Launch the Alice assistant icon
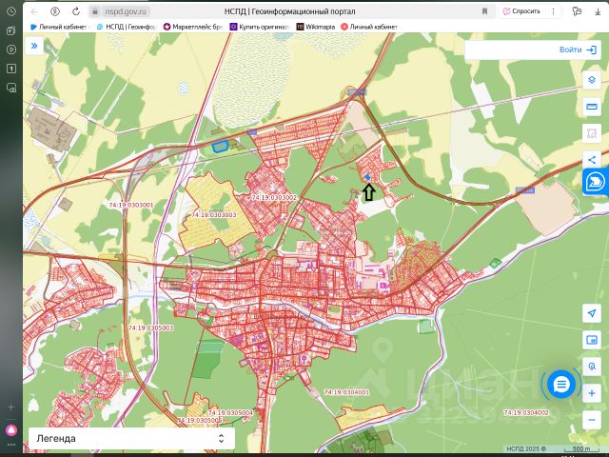Viewport: 609px width, 457px height. coord(11,430)
